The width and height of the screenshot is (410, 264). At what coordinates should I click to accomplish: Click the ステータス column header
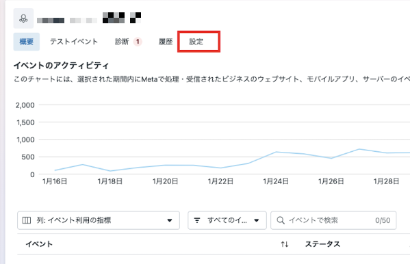click(x=322, y=244)
